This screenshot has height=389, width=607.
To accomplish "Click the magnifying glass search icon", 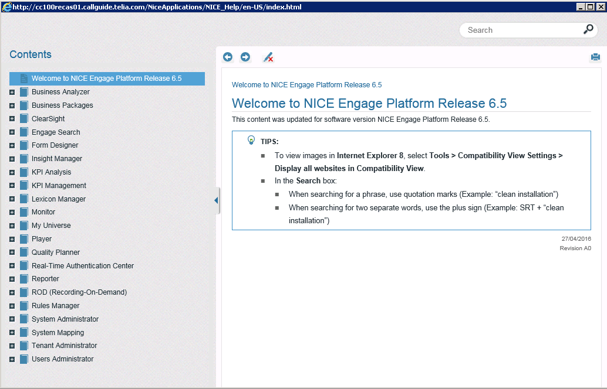I will [588, 29].
